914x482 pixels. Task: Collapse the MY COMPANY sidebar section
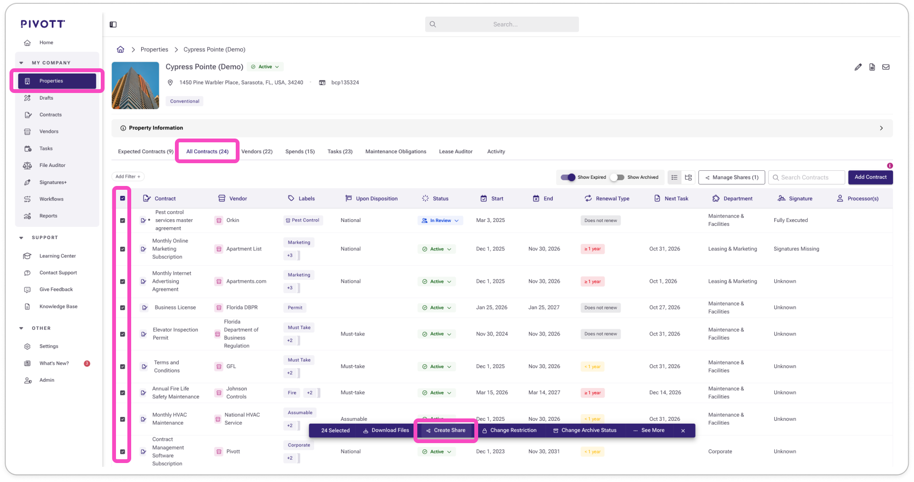pos(21,63)
